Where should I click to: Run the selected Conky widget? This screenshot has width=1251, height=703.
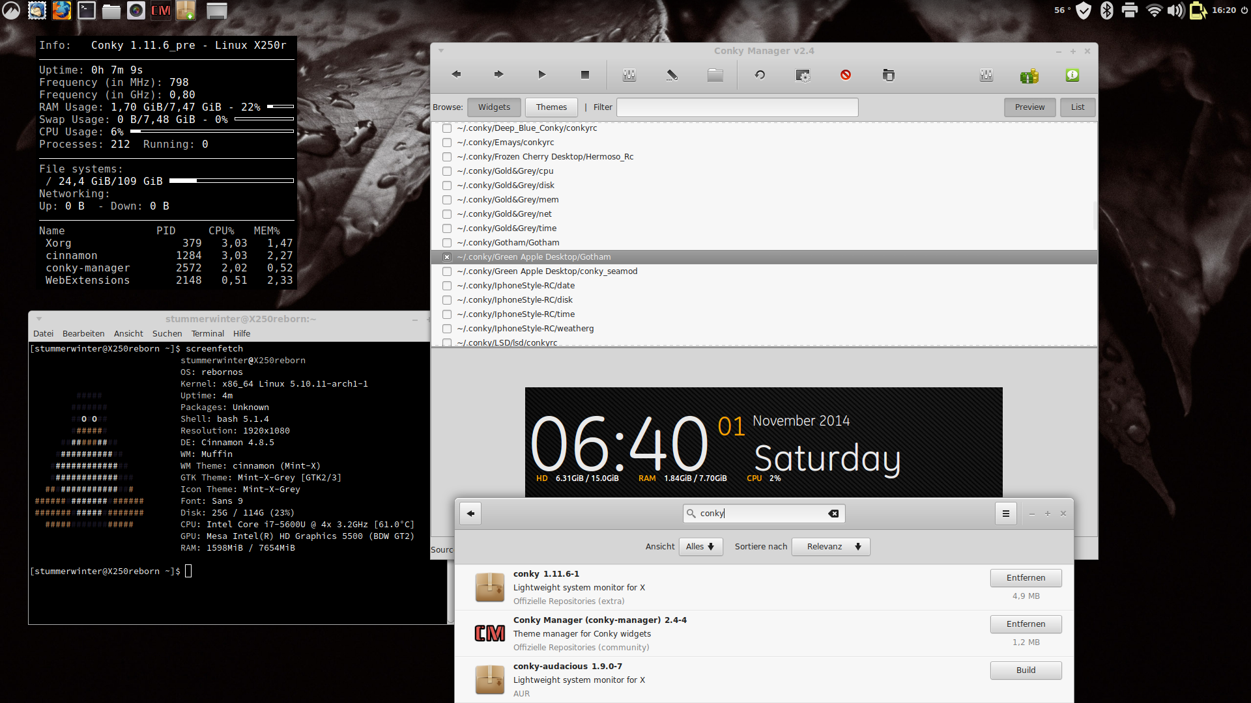click(541, 75)
